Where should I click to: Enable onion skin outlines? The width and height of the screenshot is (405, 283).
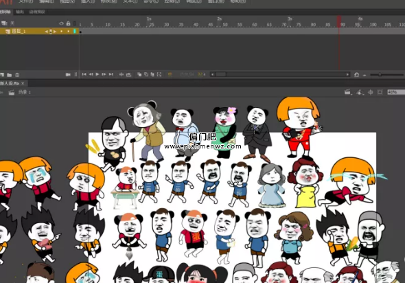(x=146, y=75)
